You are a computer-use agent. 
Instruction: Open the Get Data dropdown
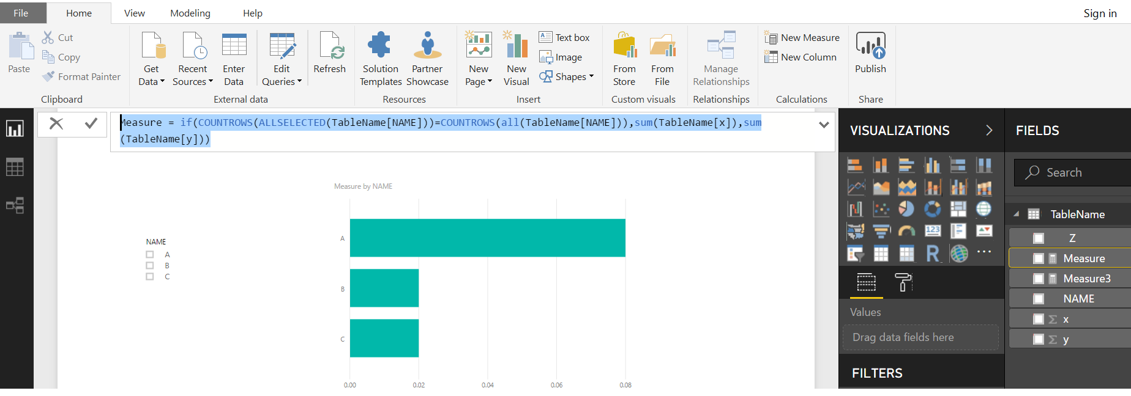[x=151, y=75]
